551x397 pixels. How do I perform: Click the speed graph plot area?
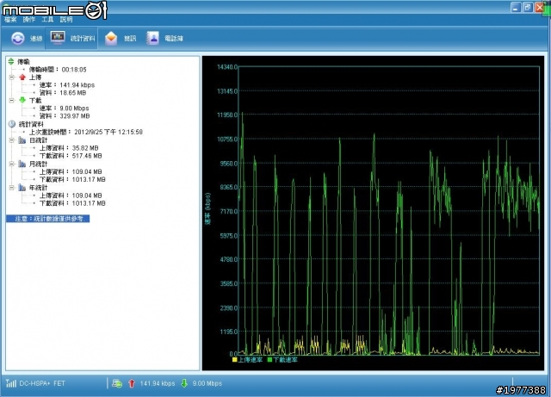point(389,210)
